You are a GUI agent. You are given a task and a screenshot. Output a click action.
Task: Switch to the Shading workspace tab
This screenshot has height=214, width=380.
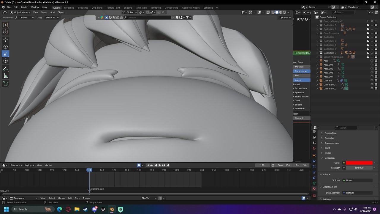pyautogui.click(x=128, y=8)
